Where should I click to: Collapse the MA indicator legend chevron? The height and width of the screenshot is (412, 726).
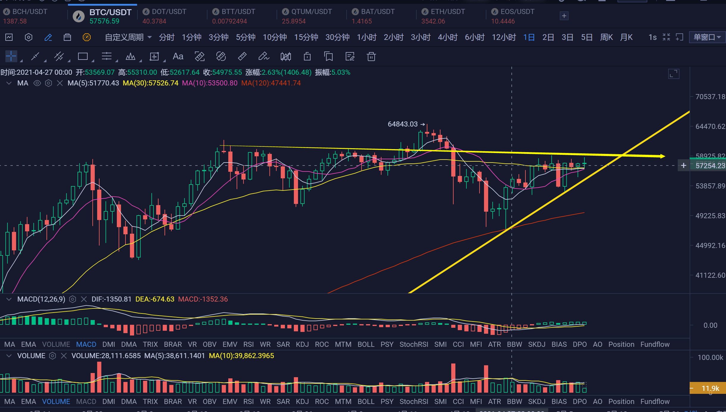coord(9,83)
